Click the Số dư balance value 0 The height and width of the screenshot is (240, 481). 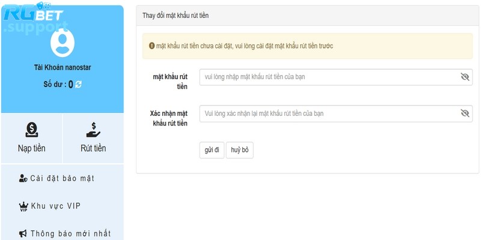[70, 85]
